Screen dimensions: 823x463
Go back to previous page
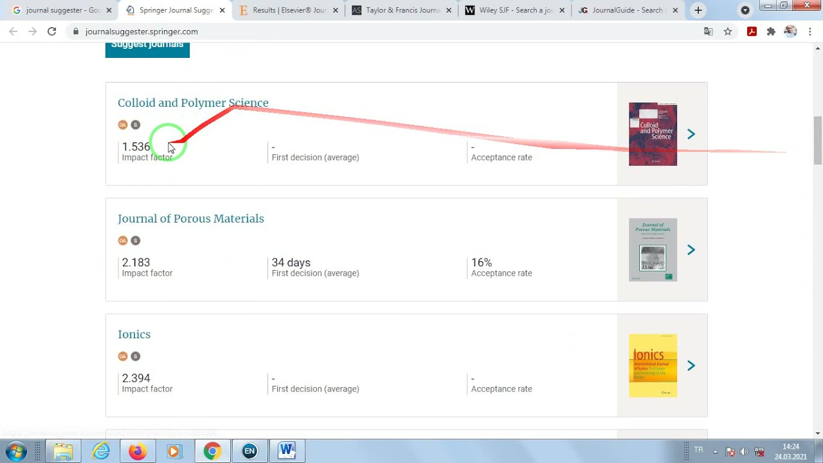coord(14,32)
